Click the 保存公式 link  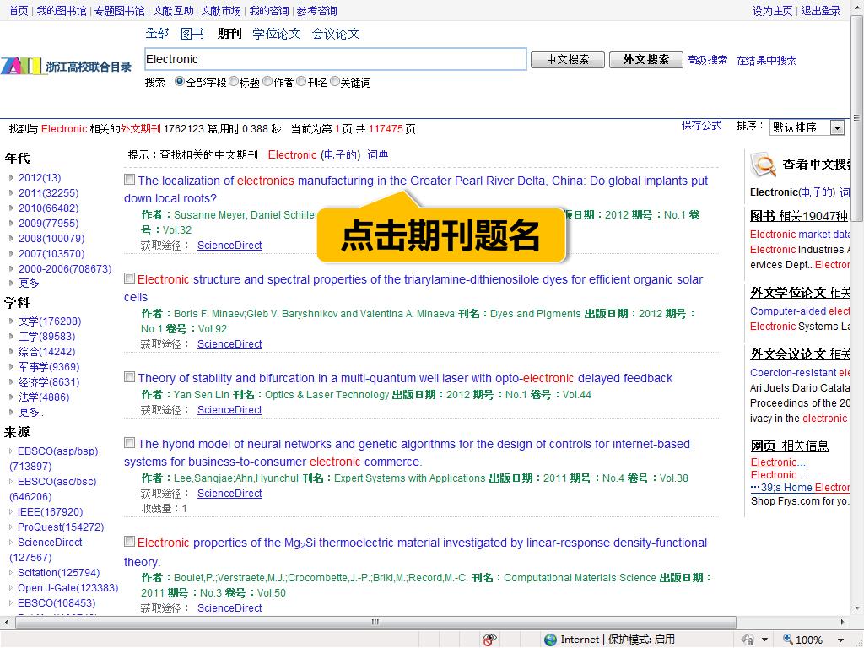pyautogui.click(x=701, y=126)
